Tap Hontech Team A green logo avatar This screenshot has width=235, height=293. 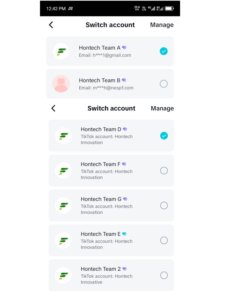(61, 51)
